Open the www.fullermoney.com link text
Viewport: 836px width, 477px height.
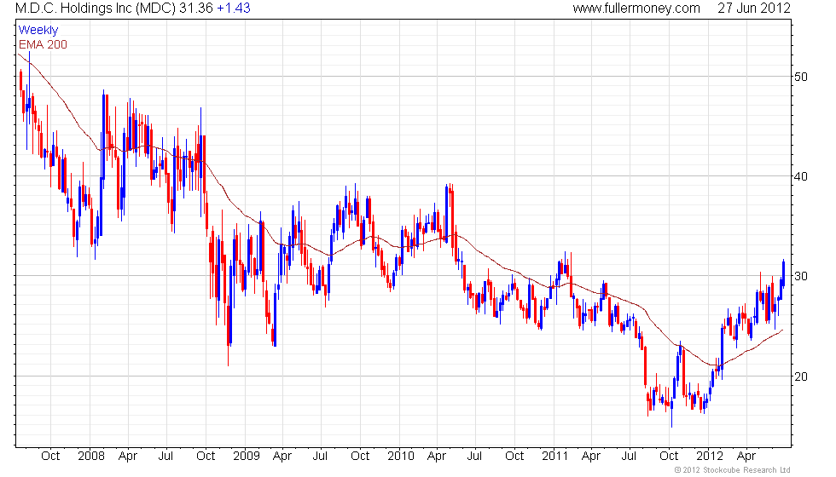pyautogui.click(x=636, y=9)
